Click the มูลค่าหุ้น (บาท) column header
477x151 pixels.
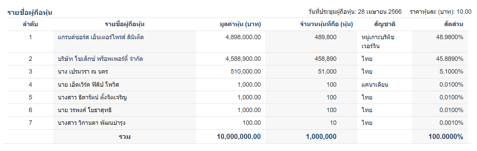click(x=240, y=24)
